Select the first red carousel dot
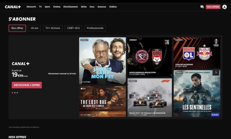The image size is (231, 139). tap(13, 93)
